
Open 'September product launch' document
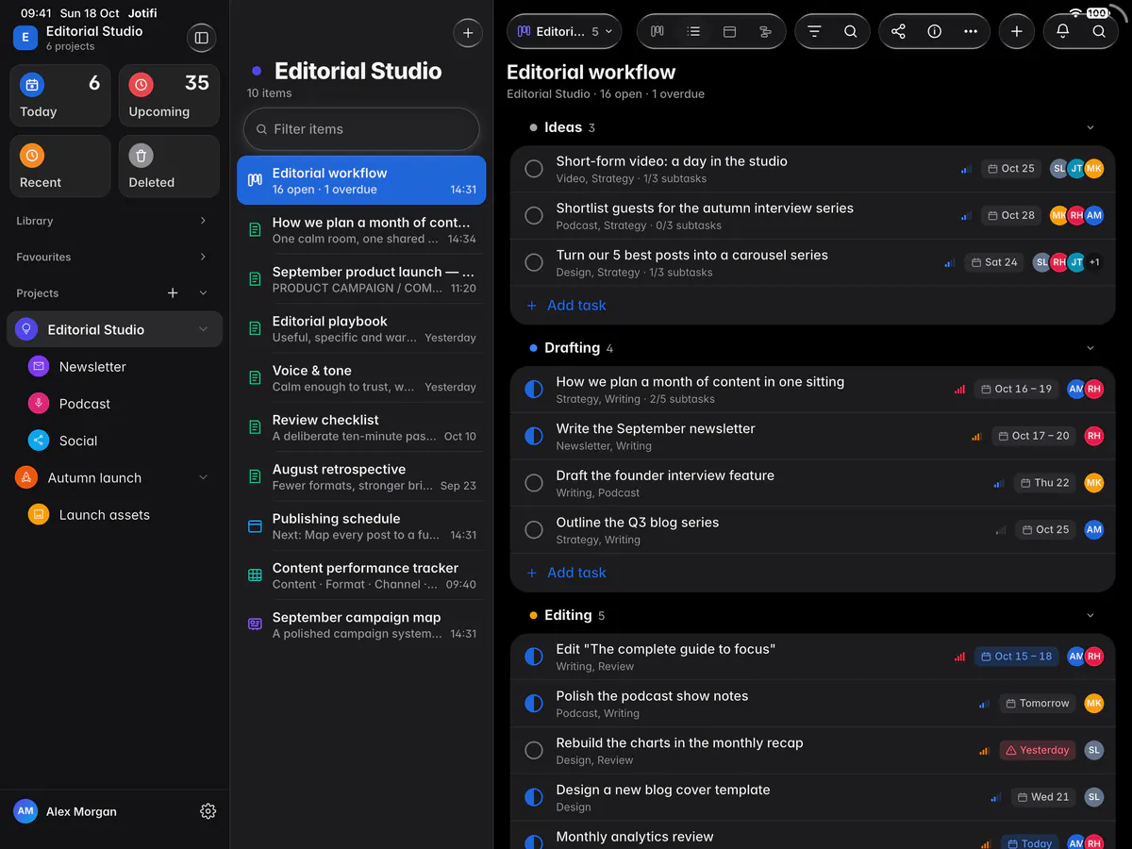[361, 279]
